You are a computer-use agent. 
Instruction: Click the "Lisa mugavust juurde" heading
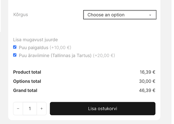[x=35, y=40]
